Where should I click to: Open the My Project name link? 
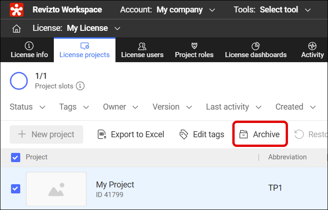(115, 185)
